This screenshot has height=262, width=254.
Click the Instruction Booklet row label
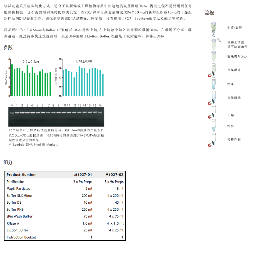[21, 237]
